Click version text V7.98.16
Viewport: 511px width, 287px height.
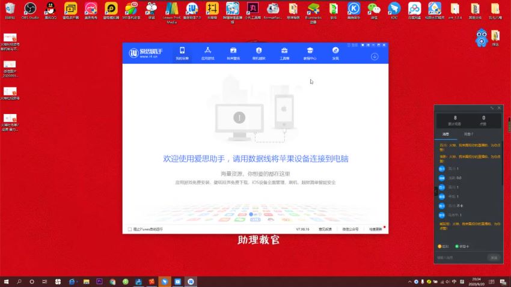[302, 229]
